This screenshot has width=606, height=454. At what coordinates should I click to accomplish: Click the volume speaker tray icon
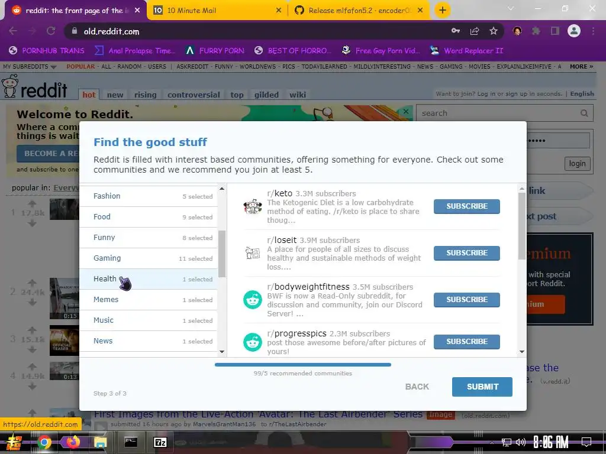[521, 442]
